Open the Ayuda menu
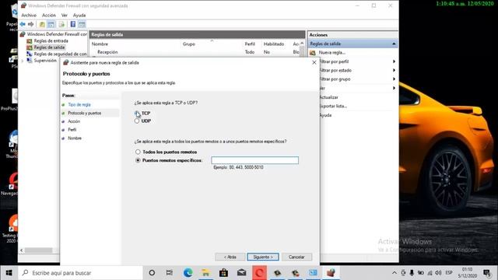Screen dimensions: 498x280 pyautogui.click(x=79, y=16)
